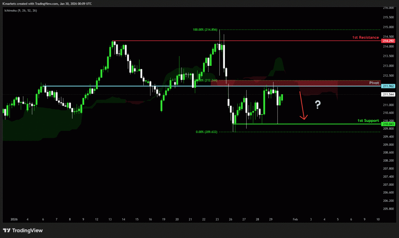Image resolution: width=399 pixels, height=238 pixels.
Task: Click the 216.000 value on the price axis
Action: [x=388, y=8]
